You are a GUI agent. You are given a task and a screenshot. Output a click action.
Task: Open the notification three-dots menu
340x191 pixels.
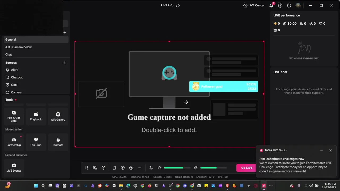(x=322, y=150)
